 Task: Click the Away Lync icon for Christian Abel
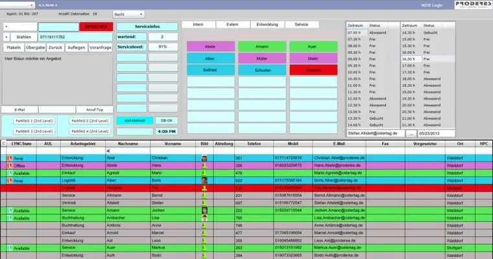point(10,158)
